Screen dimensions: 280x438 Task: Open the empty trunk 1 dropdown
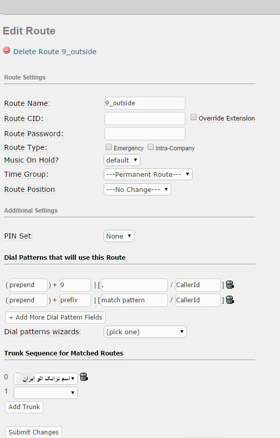[45, 393]
